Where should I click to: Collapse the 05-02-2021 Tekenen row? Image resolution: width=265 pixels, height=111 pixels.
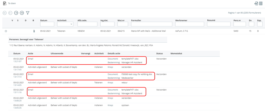6,31
